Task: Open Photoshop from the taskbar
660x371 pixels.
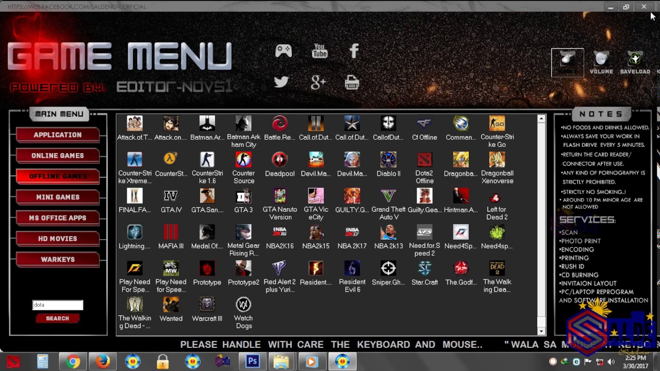Action: (x=252, y=362)
